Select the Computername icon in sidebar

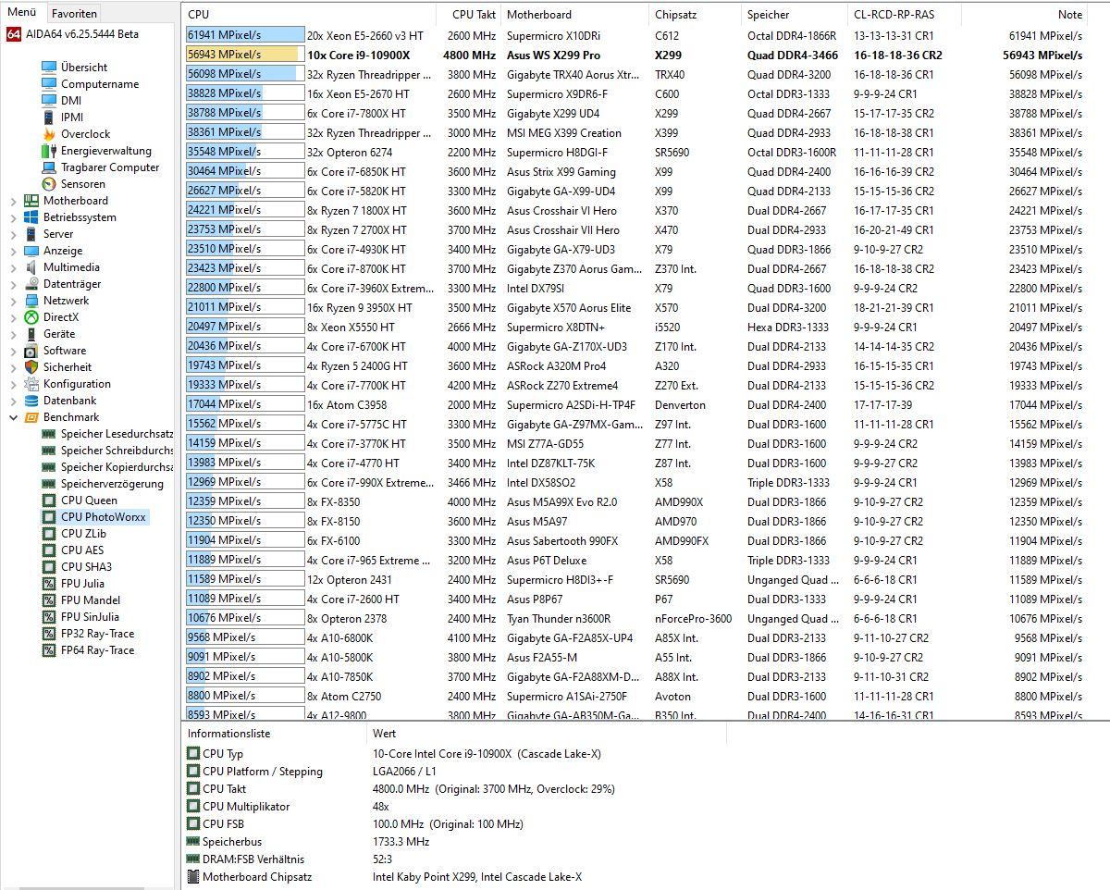click(x=49, y=84)
